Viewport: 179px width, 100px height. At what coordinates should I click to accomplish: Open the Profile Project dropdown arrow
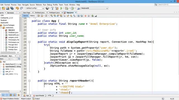point(75,8)
